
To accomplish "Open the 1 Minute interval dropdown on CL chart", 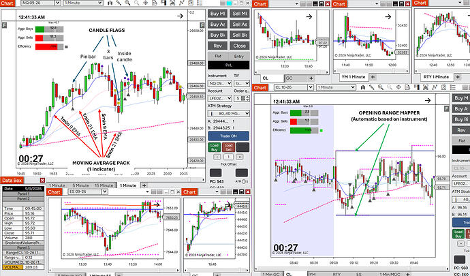I will pyautogui.click(x=336, y=87).
